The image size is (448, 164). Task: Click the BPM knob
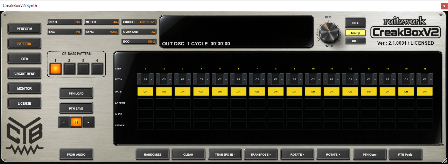pyautogui.click(x=329, y=32)
